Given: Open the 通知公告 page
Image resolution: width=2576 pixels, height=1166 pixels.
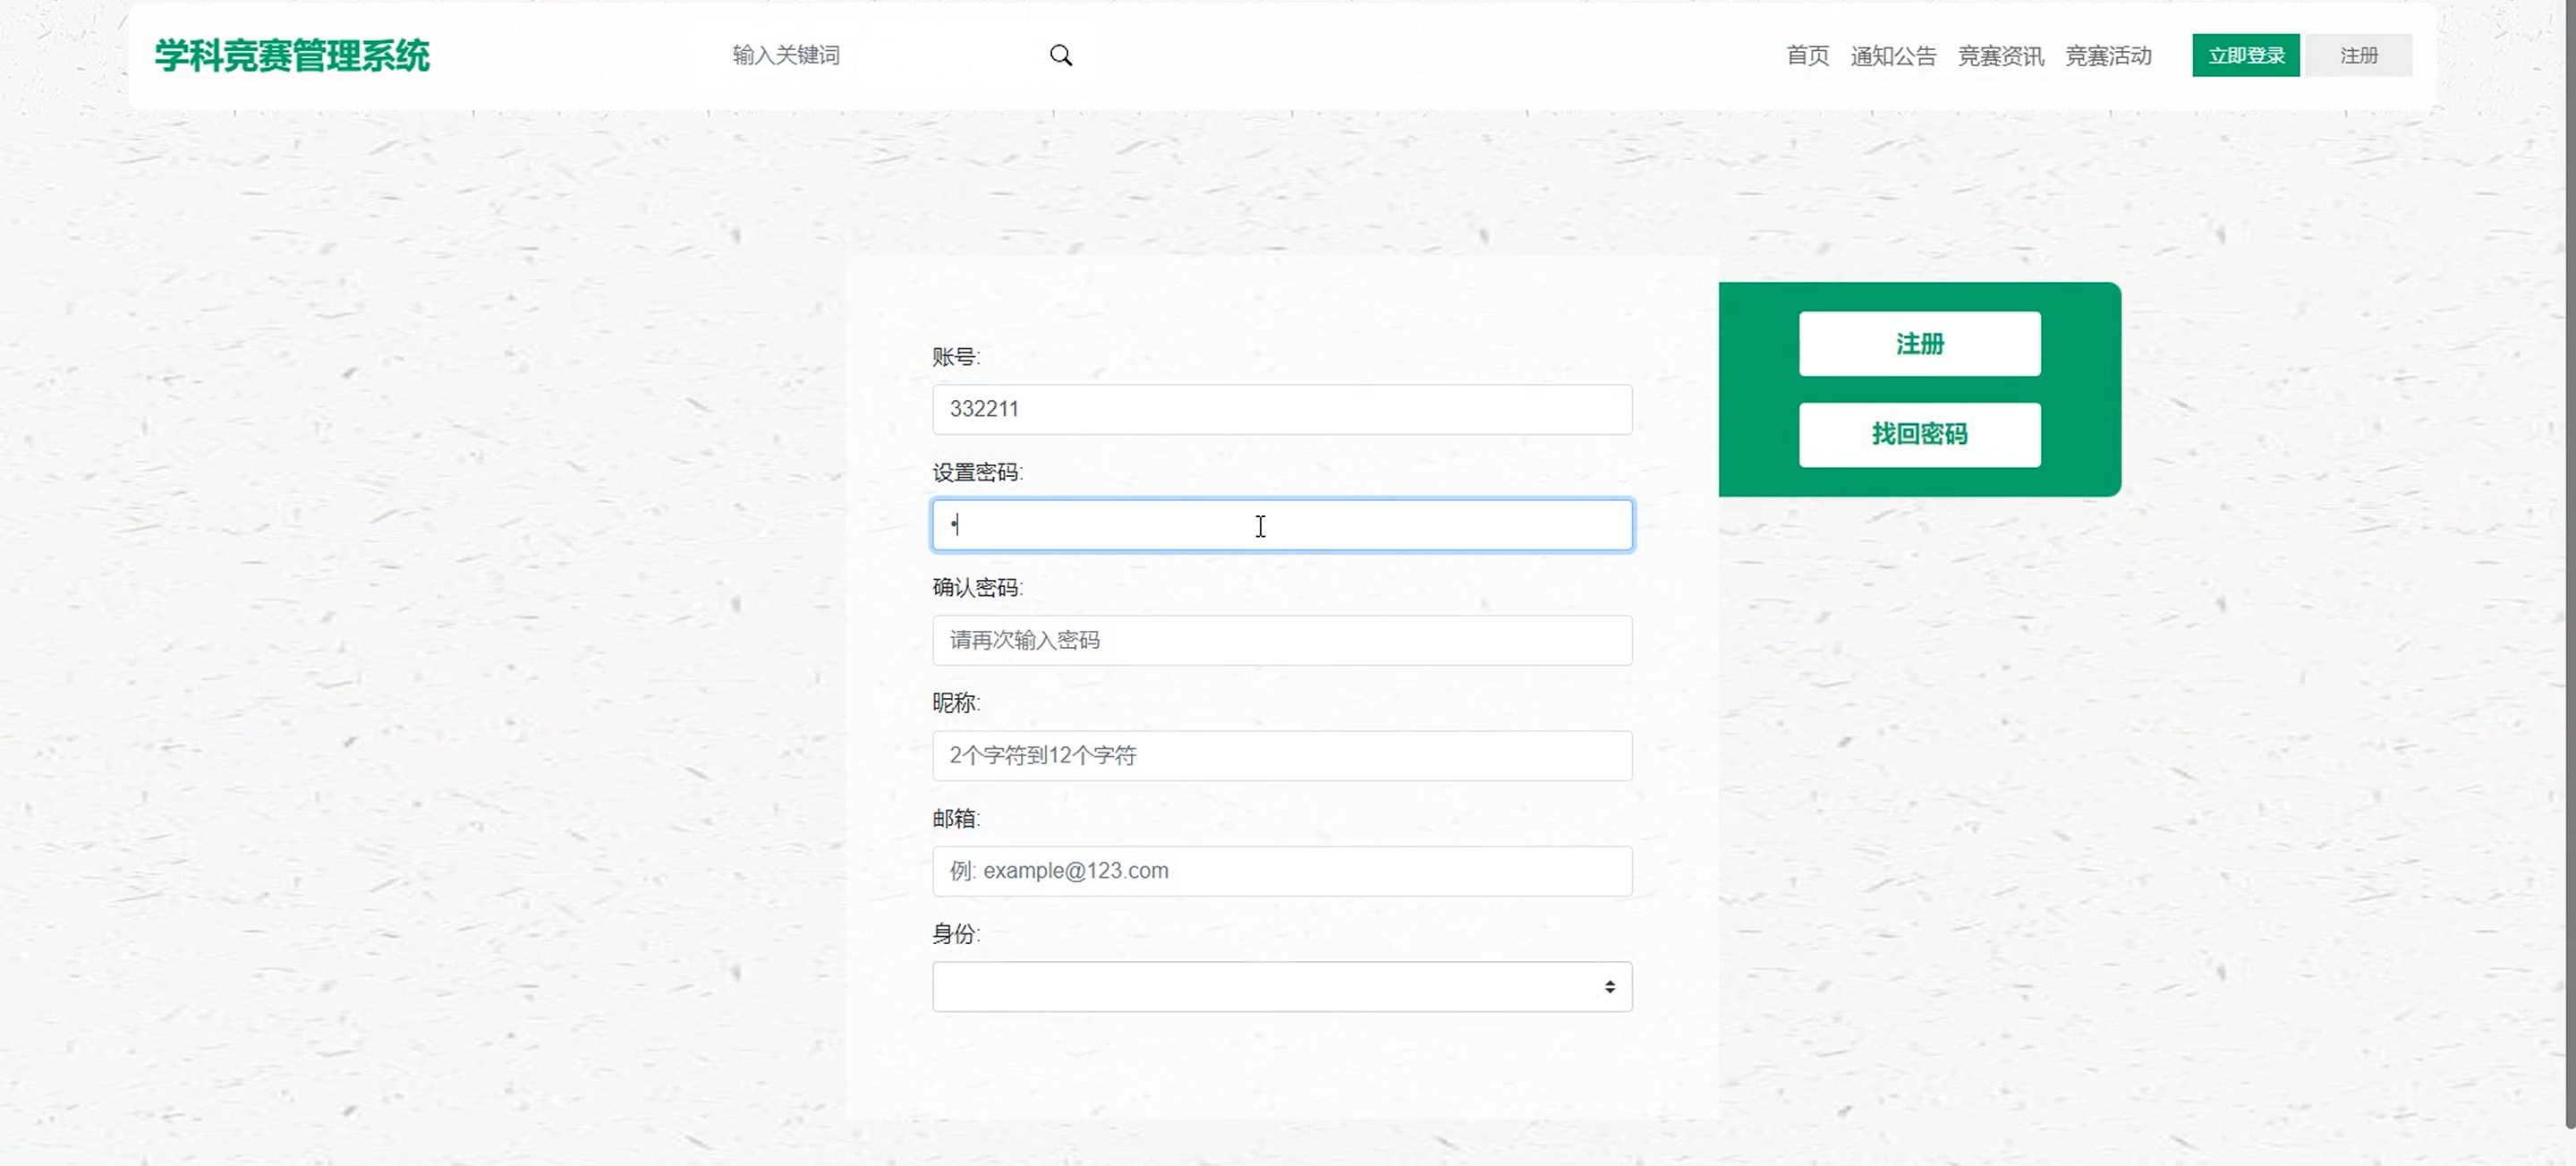Looking at the screenshot, I should 1893,55.
